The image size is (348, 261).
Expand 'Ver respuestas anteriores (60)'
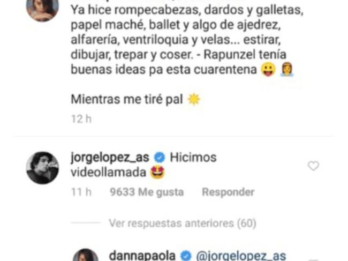tap(183, 223)
